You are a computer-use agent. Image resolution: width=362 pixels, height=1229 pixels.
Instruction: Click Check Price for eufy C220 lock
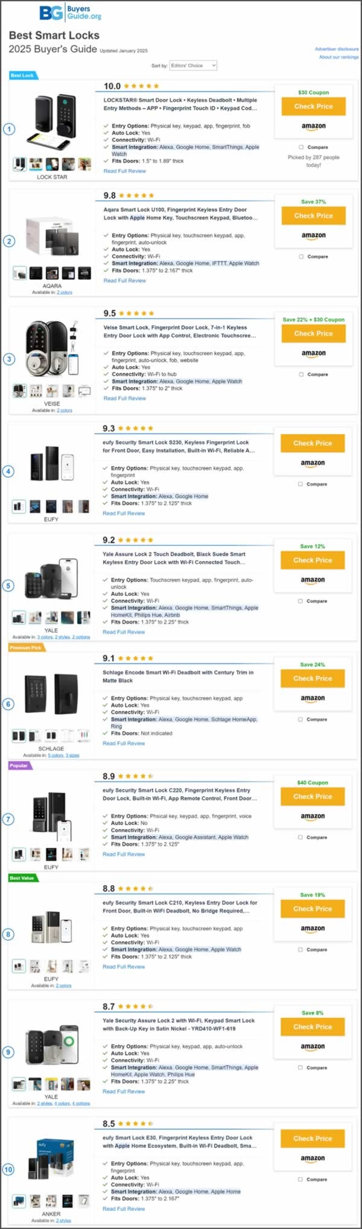click(313, 797)
